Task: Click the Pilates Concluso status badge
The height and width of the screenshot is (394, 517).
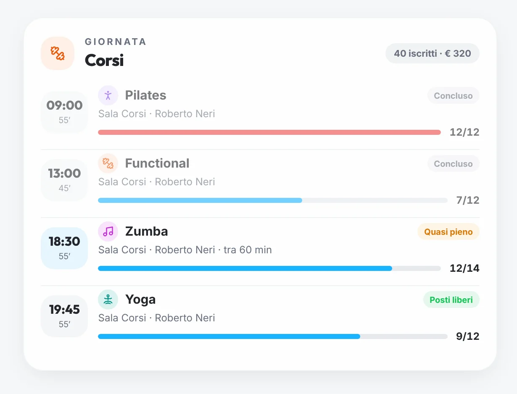Action: tap(453, 96)
